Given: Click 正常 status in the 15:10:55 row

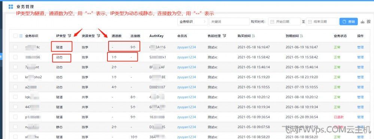Looking at the screenshot, I should [337, 87].
